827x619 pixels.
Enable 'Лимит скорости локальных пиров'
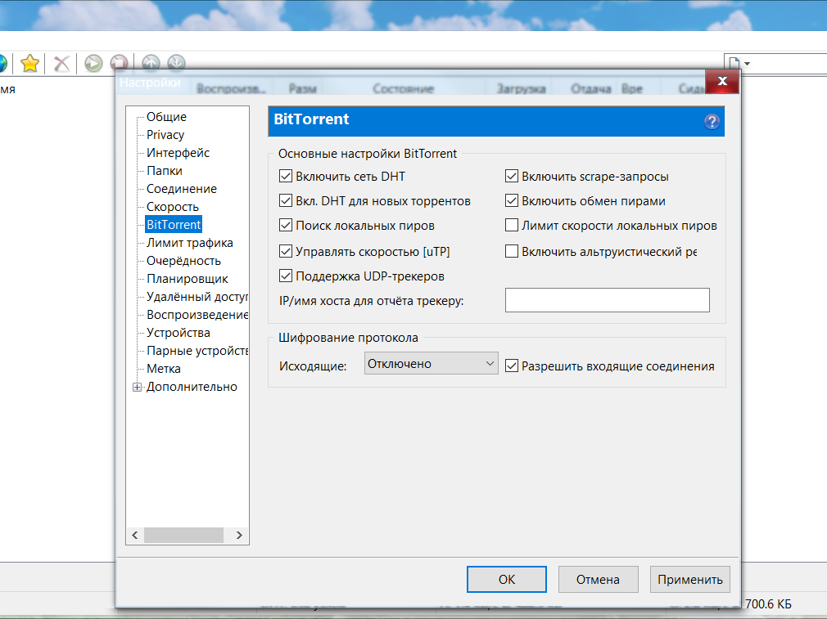512,226
